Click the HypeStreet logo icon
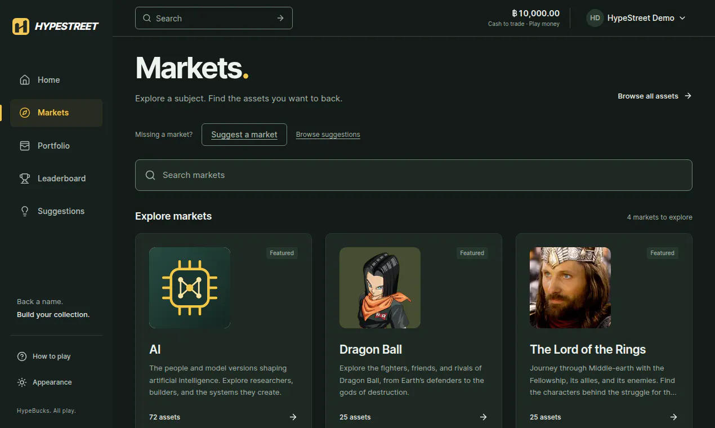715x428 pixels. coord(21,26)
